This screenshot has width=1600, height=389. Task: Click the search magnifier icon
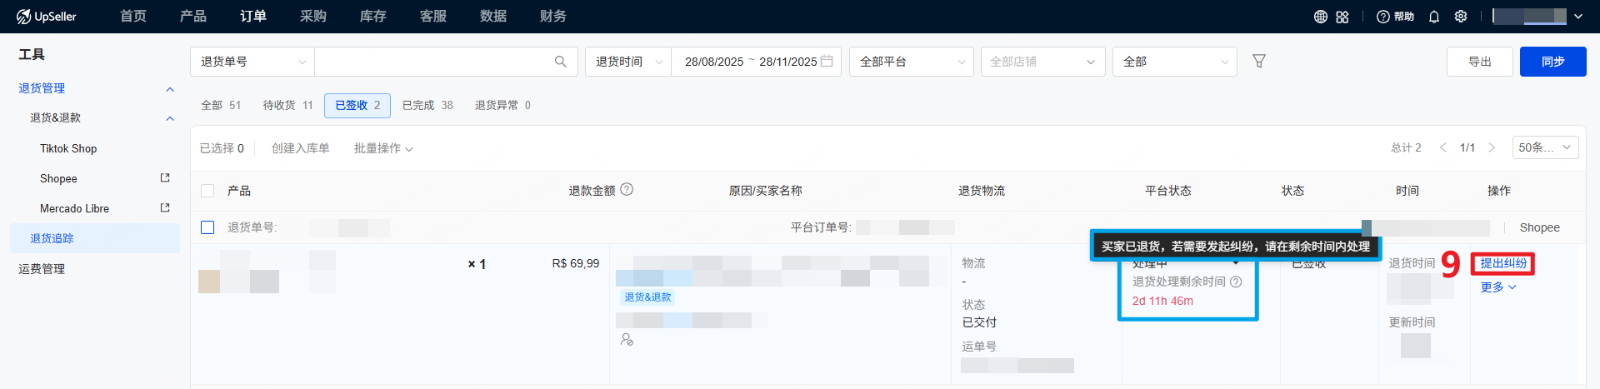[560, 62]
